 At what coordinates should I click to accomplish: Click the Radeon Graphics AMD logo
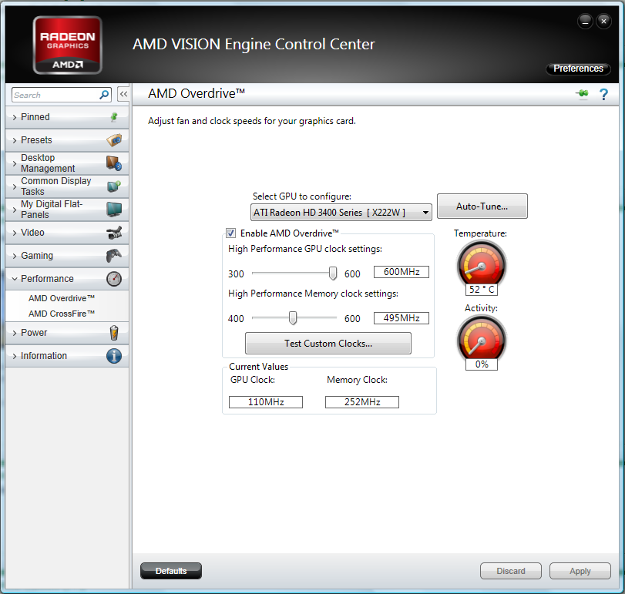(67, 45)
